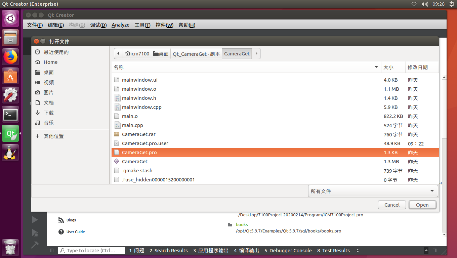This screenshot has height=258, width=457.
Task: Open 文件(F) menu
Action: point(35,25)
